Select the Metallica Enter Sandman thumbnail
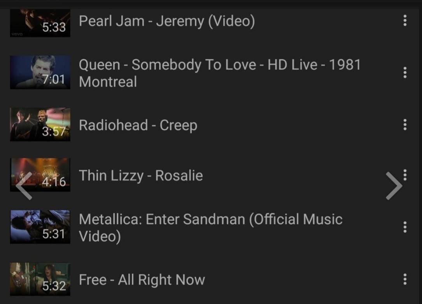The width and height of the screenshot is (422, 304). pyautogui.click(x=40, y=227)
